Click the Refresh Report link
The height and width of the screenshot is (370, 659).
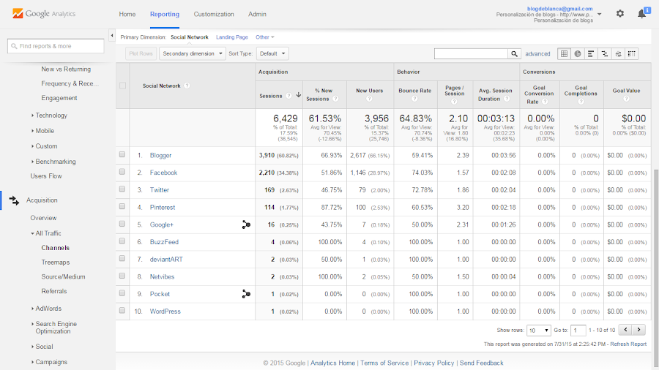628,344
